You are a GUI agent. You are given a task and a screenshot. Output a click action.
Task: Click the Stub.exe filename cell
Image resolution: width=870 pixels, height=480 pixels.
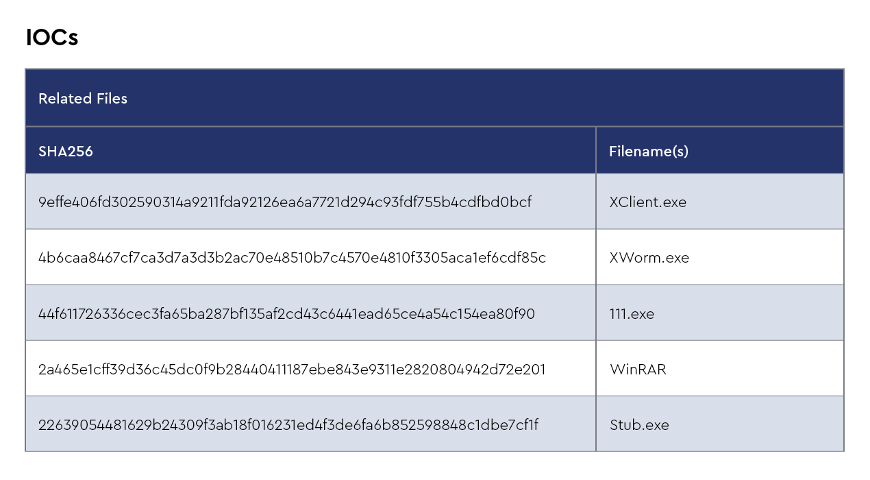coord(638,425)
